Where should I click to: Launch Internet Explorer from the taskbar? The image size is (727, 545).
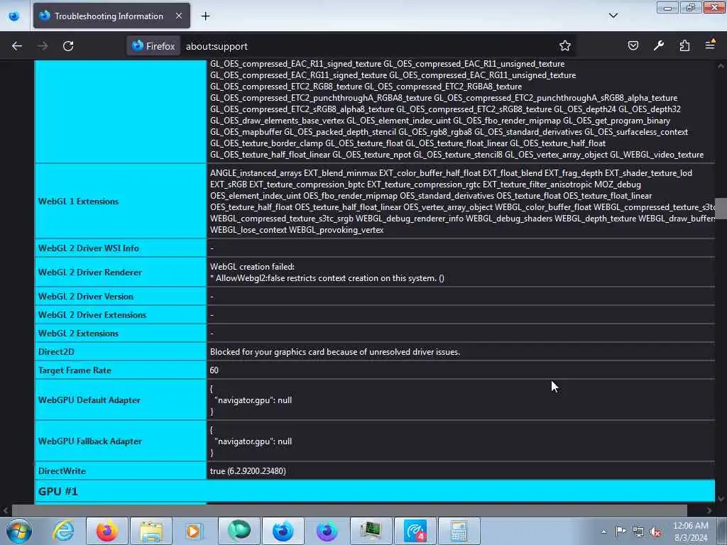(63, 531)
